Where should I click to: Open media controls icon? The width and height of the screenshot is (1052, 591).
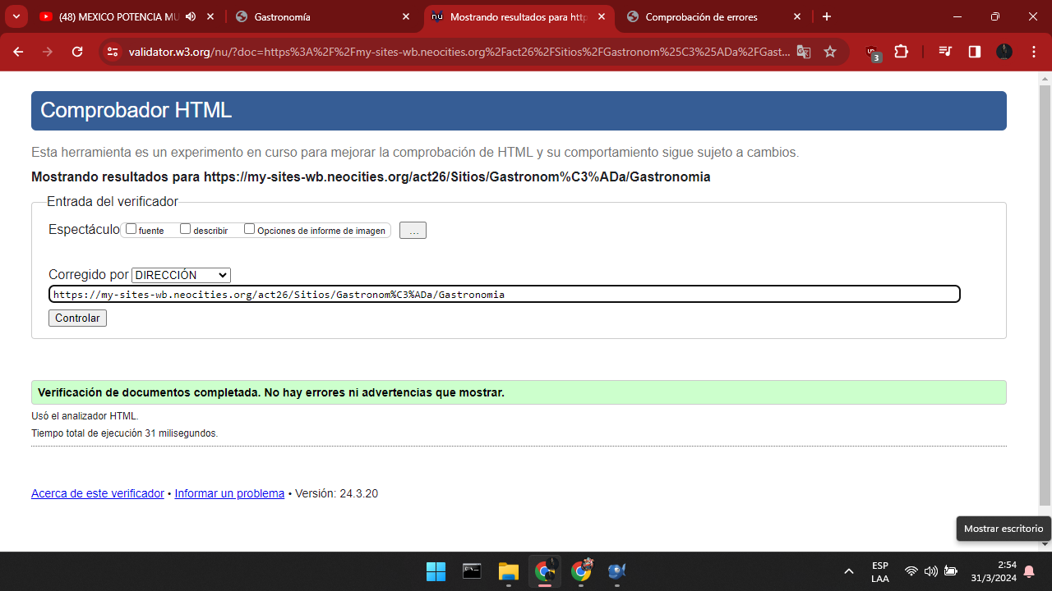pos(945,52)
